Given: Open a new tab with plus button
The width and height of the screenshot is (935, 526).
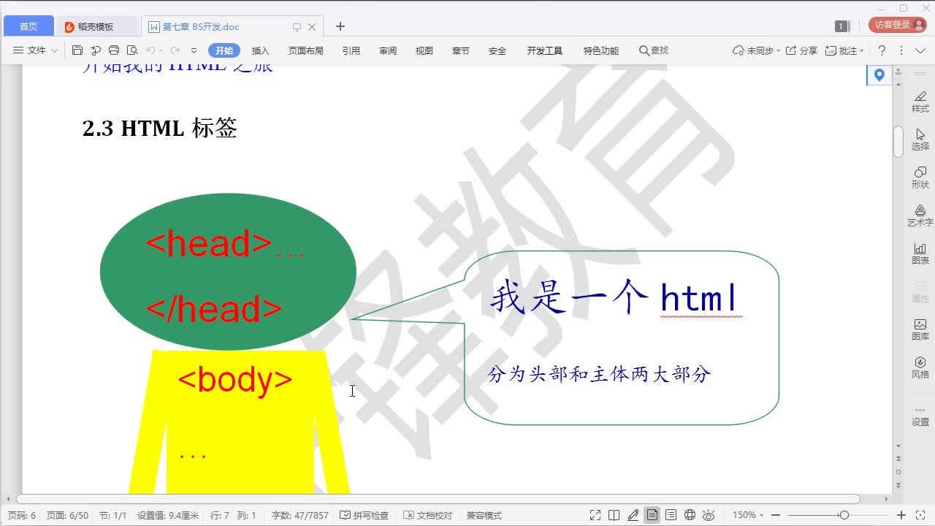Looking at the screenshot, I should point(340,26).
